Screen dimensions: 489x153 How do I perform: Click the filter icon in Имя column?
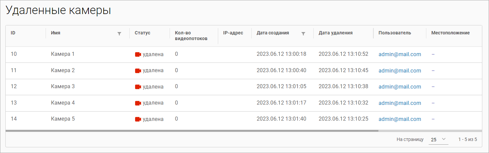pos(119,33)
